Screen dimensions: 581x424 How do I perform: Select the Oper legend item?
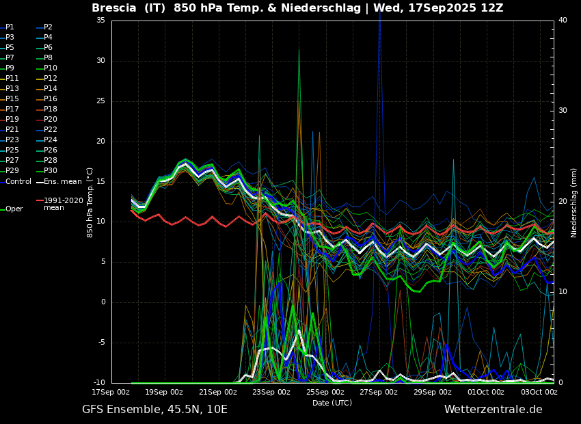point(14,209)
